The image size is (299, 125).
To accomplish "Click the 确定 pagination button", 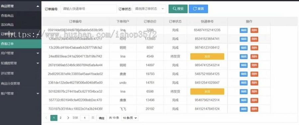I will tap(101, 118).
